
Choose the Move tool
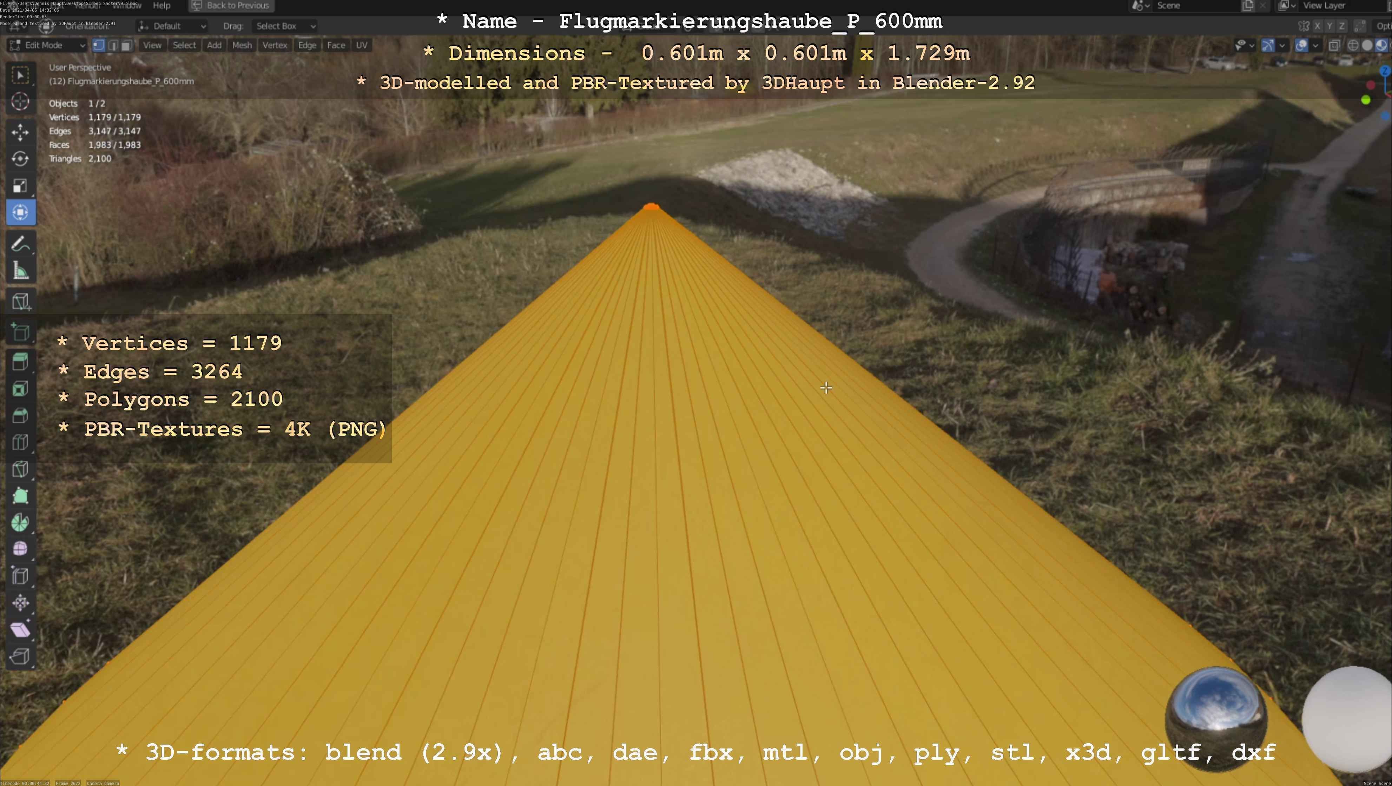coord(20,132)
